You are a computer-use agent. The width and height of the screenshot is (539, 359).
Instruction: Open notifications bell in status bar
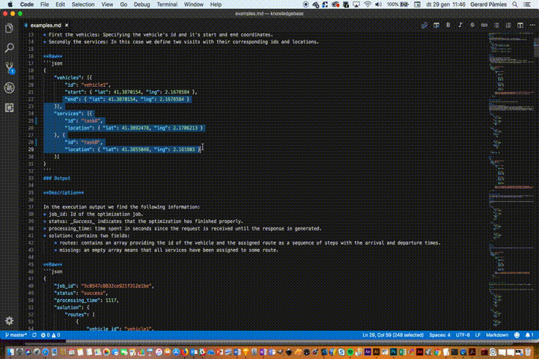[x=529, y=335]
